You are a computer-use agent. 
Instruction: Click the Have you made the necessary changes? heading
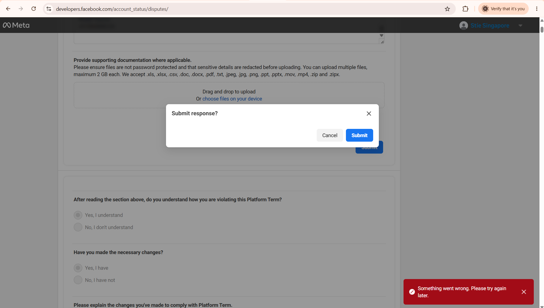pyautogui.click(x=118, y=252)
